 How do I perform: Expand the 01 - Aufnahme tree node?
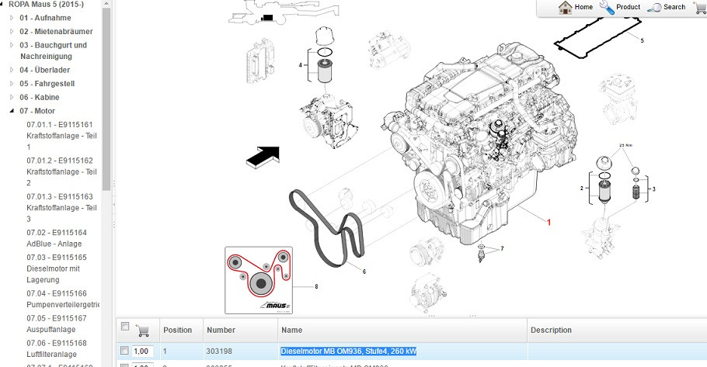(12, 18)
